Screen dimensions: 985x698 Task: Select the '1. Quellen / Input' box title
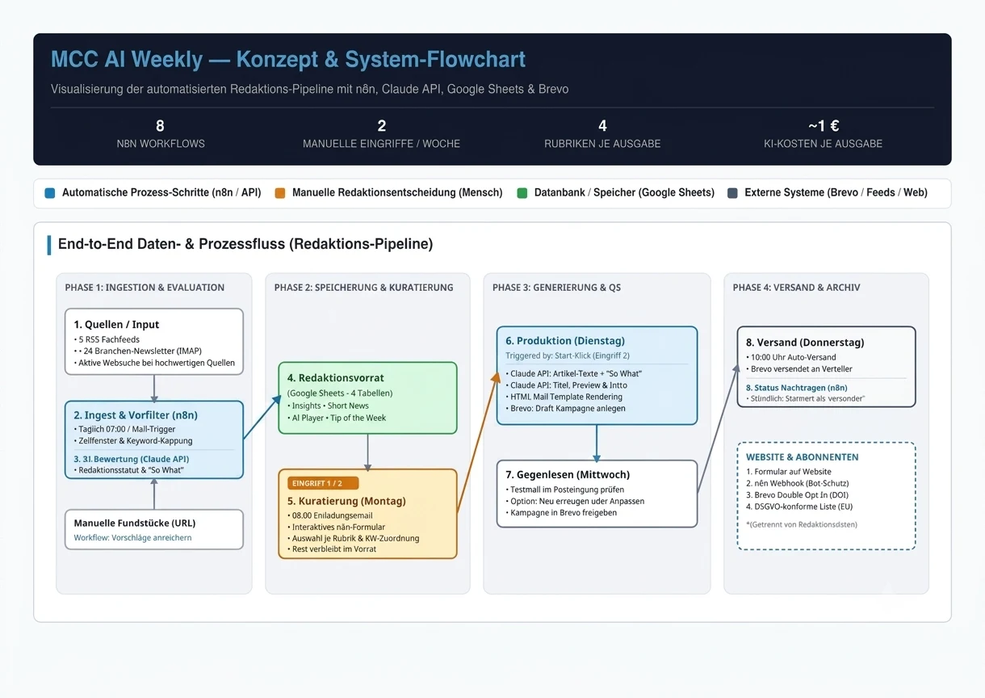116,325
